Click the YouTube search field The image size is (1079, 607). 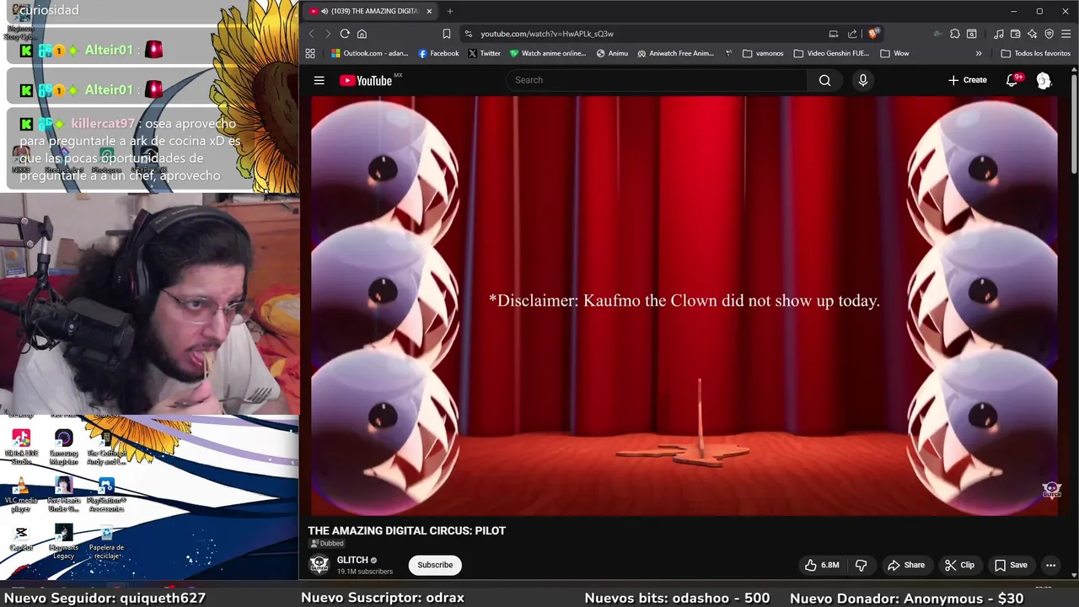coord(657,80)
